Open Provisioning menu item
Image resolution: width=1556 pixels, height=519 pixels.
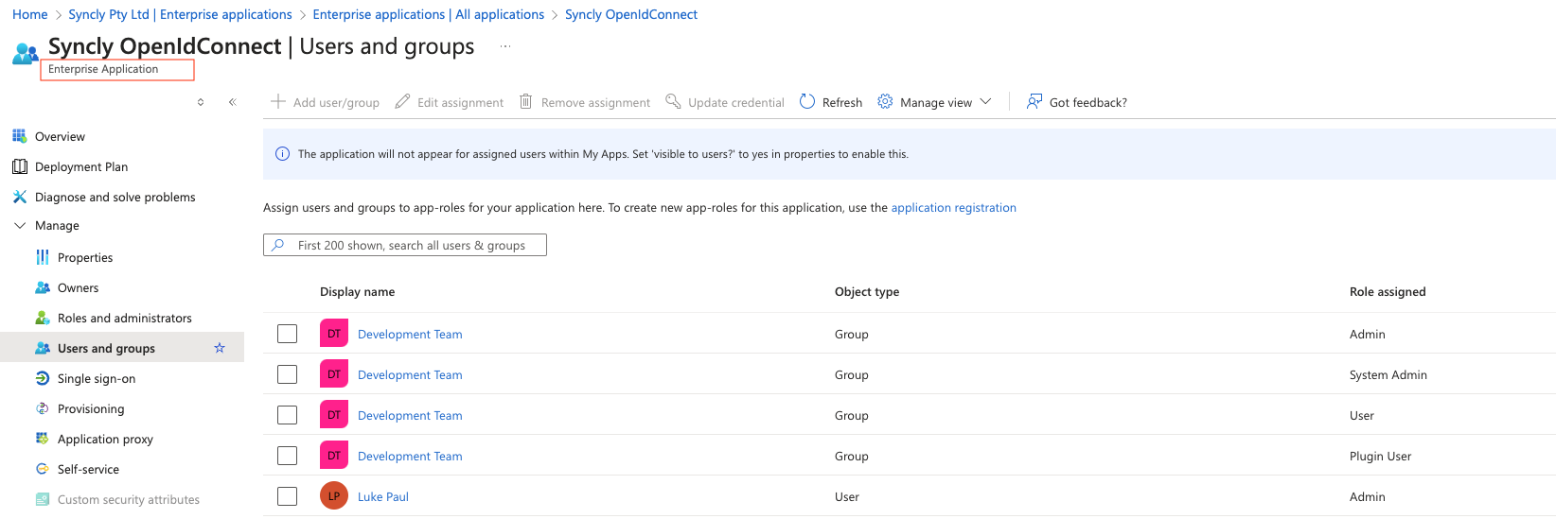pyautogui.click(x=91, y=408)
